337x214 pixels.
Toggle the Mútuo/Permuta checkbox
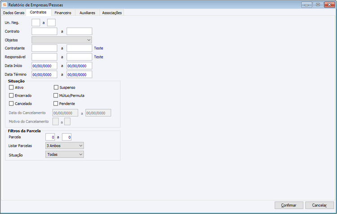click(56, 95)
